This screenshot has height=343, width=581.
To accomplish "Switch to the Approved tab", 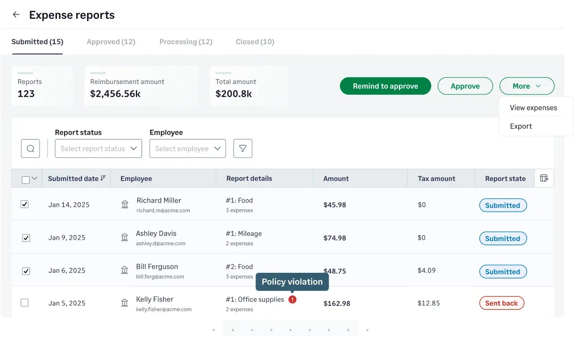I will (x=111, y=42).
